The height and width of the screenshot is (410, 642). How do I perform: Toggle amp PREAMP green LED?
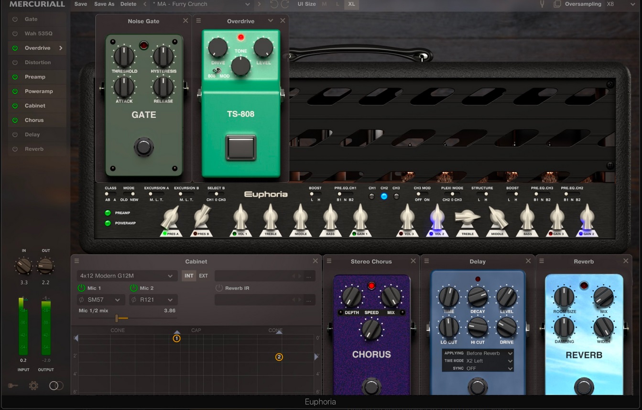coord(108,213)
